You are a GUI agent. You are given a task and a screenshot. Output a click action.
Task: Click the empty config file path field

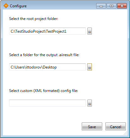[47, 103]
